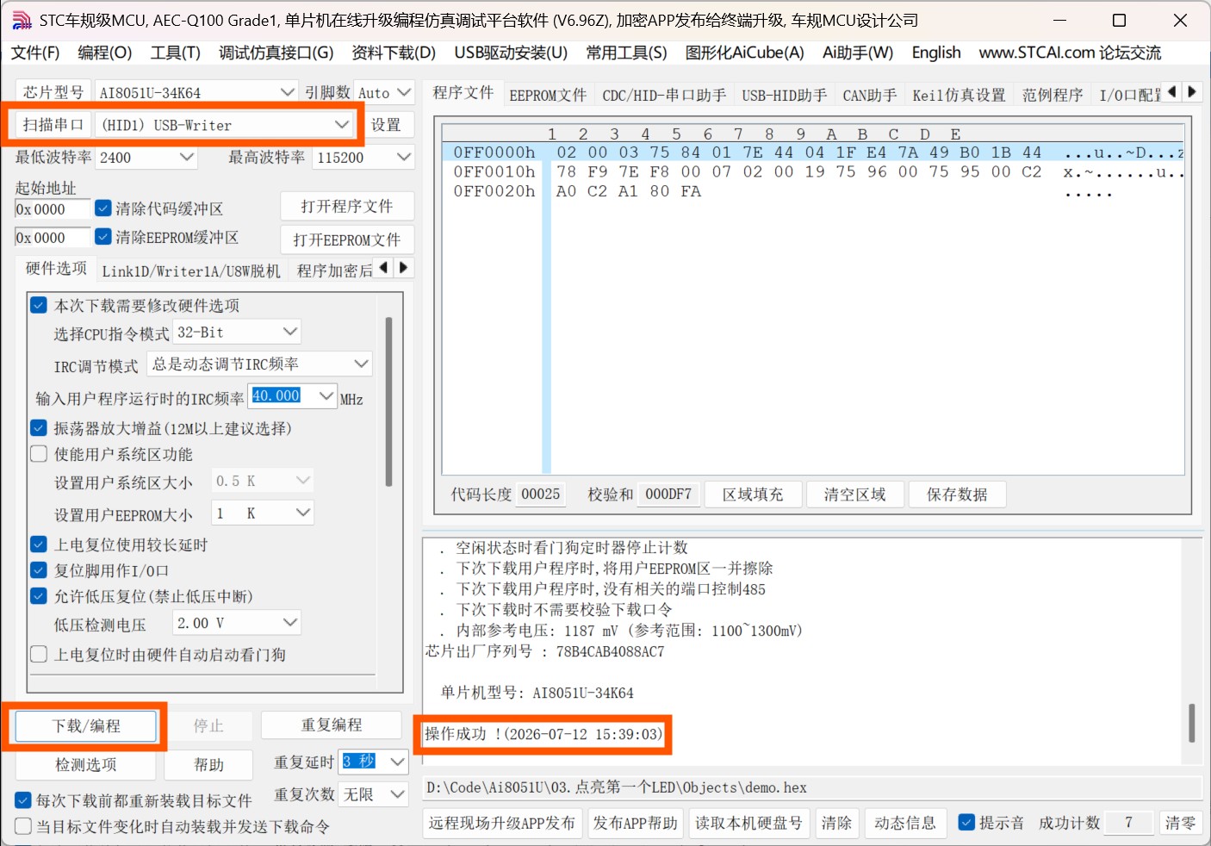
Task: Click 打开EEPROM文件 button
Action: 347,239
